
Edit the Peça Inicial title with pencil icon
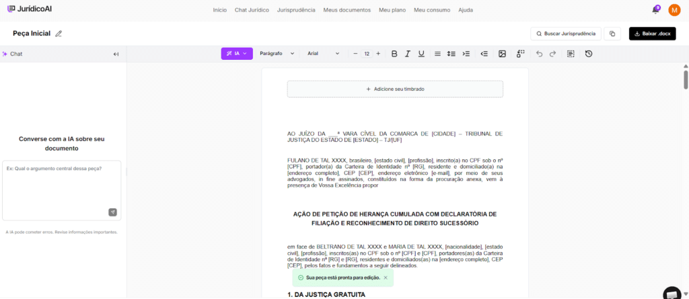(59, 34)
